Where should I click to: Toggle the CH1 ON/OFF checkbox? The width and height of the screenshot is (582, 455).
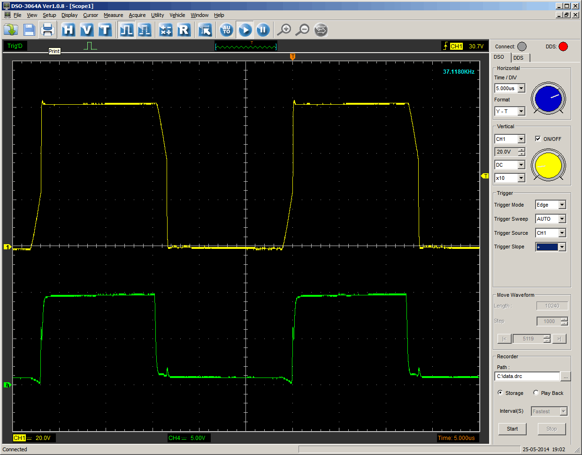coord(538,139)
